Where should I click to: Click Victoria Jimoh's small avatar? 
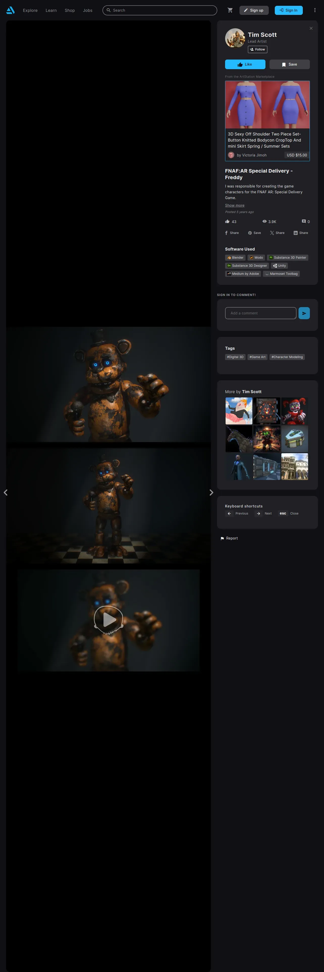point(231,155)
